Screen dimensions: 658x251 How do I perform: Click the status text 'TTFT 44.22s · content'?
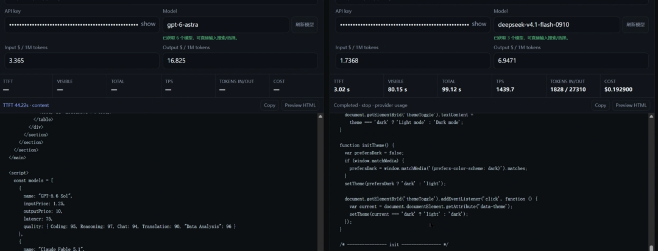point(26,105)
